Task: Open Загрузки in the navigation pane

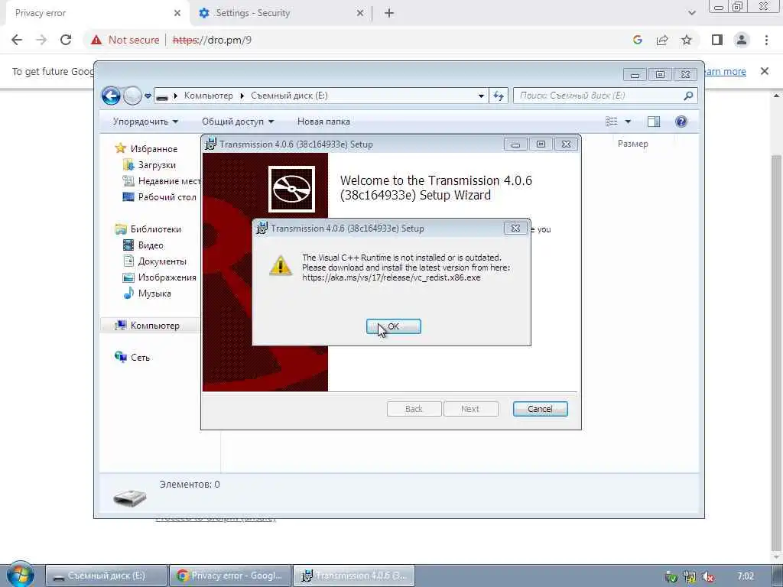Action: [156, 165]
